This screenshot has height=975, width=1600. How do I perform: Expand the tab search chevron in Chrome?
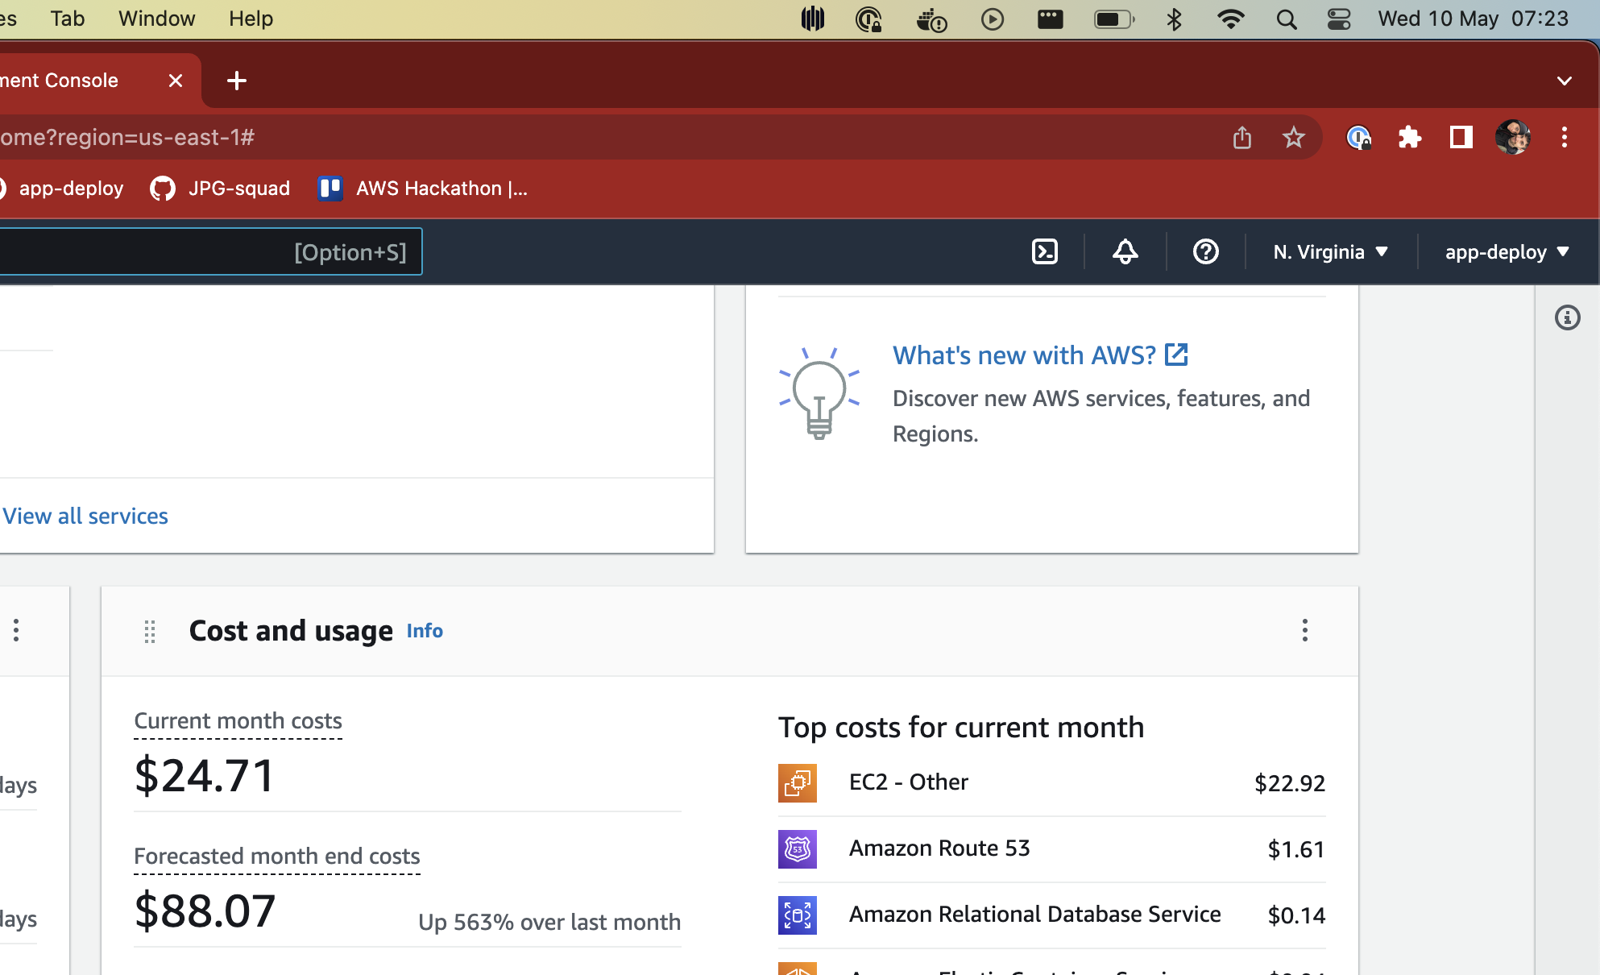point(1564,81)
